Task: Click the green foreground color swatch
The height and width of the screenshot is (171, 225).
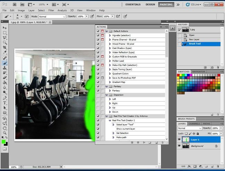Action: pyautogui.click(x=3, y=142)
